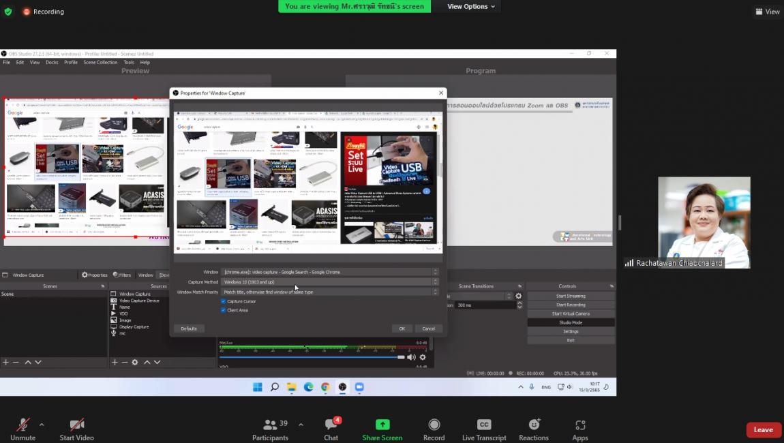Image resolution: width=784 pixels, height=443 pixels.
Task: Mute Mic/Aux with the speaker icon
Action: [x=412, y=357]
